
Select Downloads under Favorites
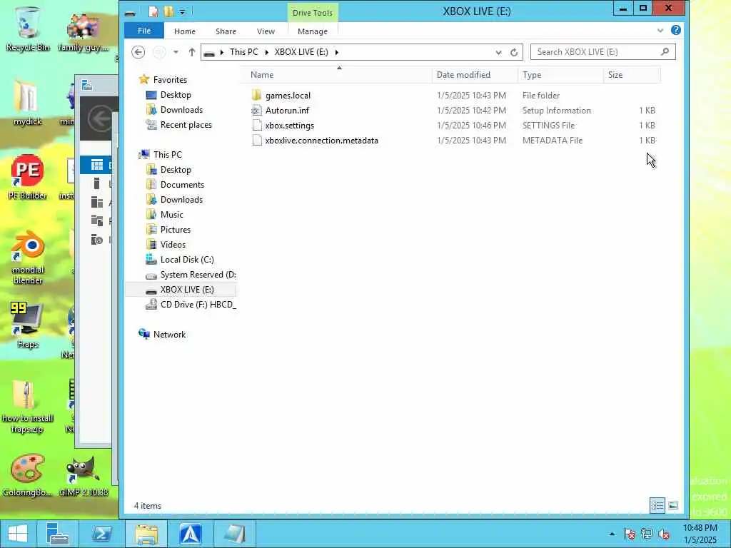181,109
